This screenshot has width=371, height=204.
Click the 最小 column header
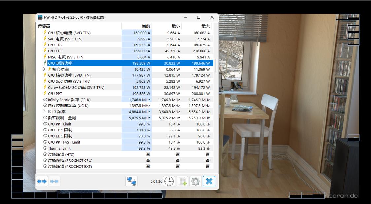[x=166, y=26]
